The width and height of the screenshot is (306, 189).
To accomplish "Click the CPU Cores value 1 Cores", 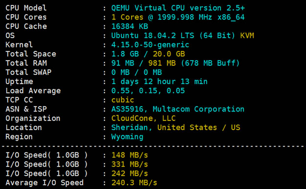I will pos(127,17).
